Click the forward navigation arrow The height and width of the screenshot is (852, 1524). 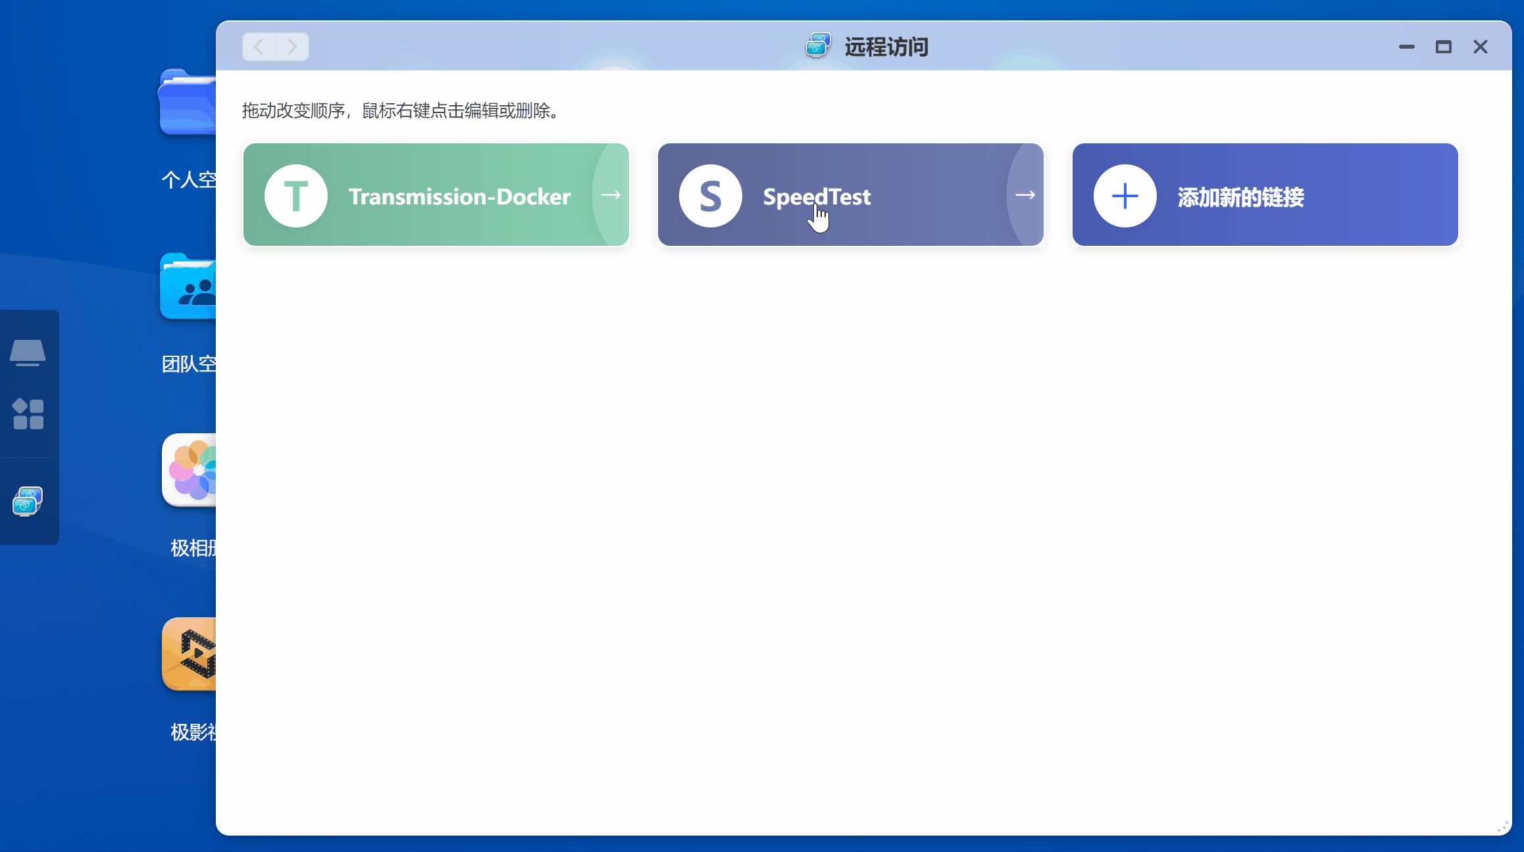(x=292, y=47)
